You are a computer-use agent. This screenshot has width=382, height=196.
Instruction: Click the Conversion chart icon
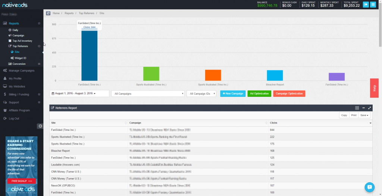click(x=10, y=64)
